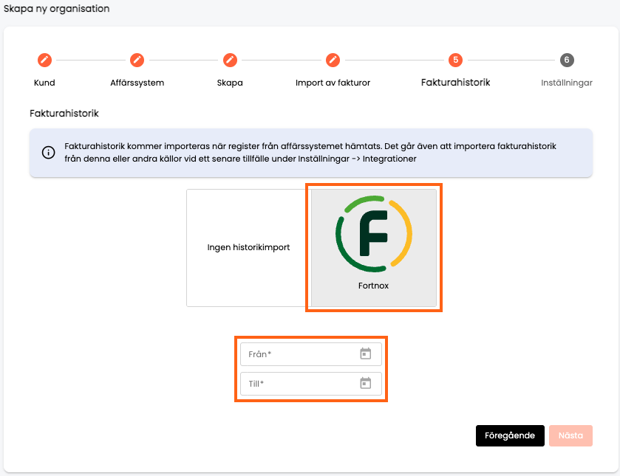Click the info icon in the blue banner
The image size is (620, 476).
click(48, 153)
